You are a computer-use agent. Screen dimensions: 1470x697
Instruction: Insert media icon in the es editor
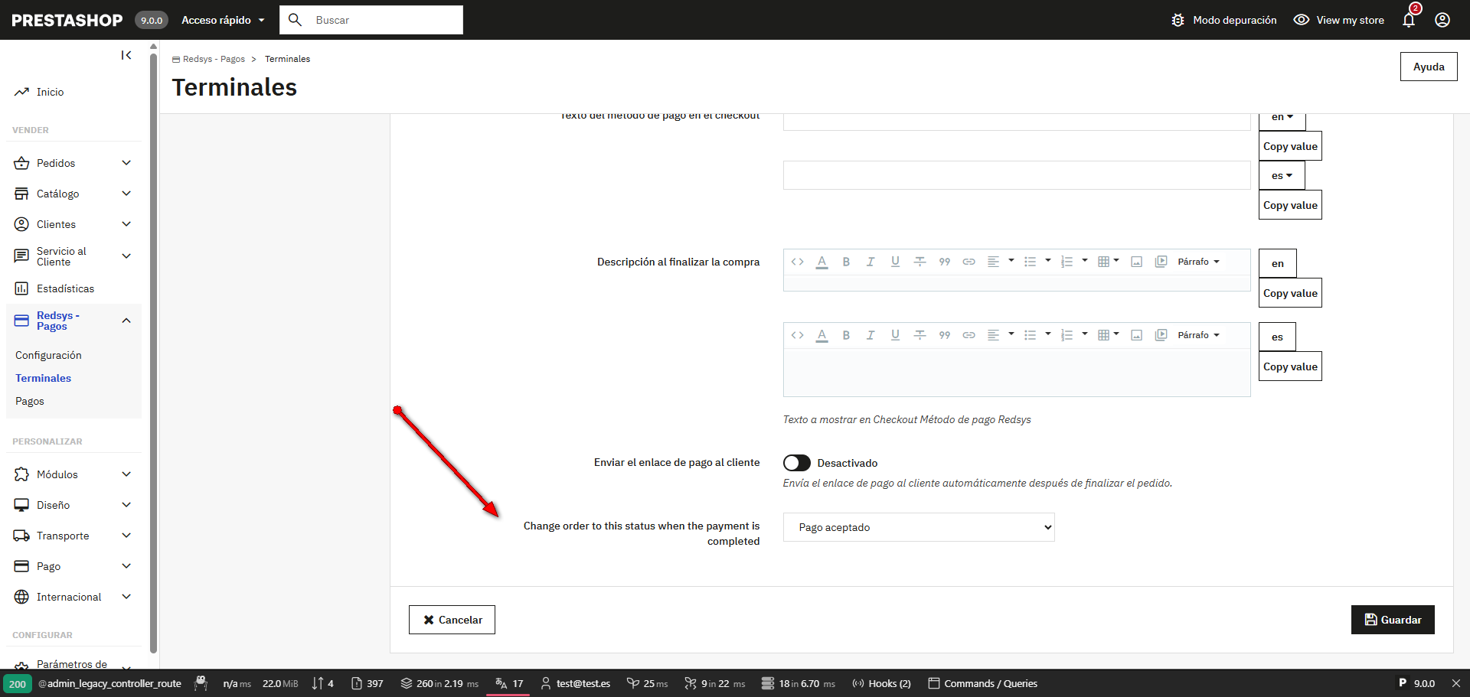click(x=1161, y=335)
